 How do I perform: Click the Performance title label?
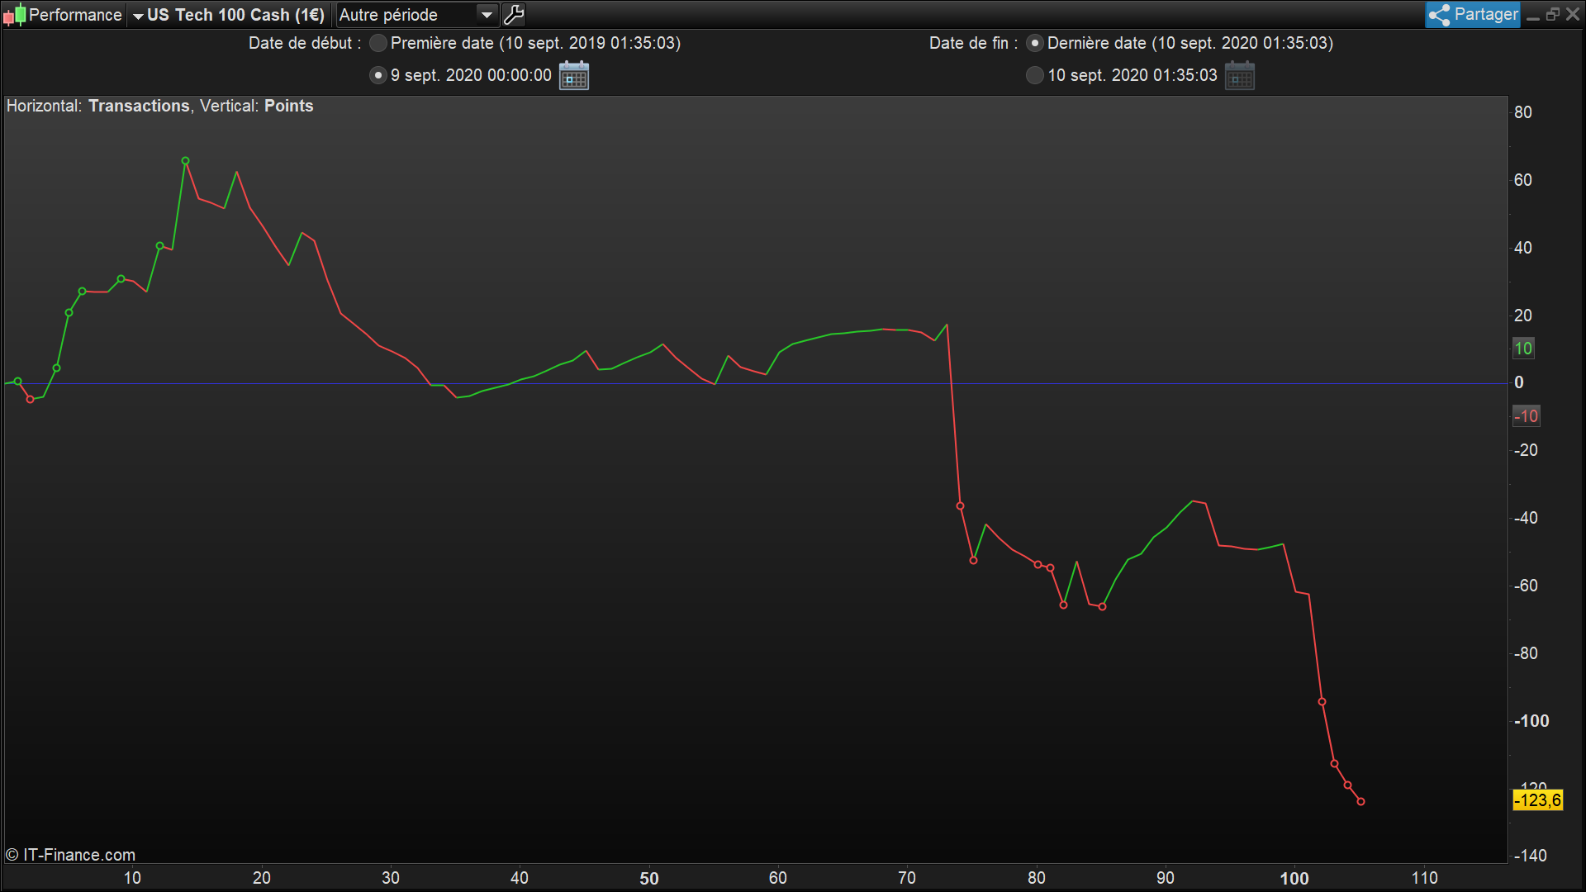pos(75,15)
